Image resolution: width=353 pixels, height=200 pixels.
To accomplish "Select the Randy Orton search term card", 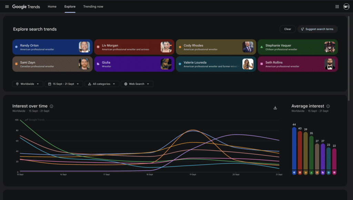I will [x=52, y=47].
